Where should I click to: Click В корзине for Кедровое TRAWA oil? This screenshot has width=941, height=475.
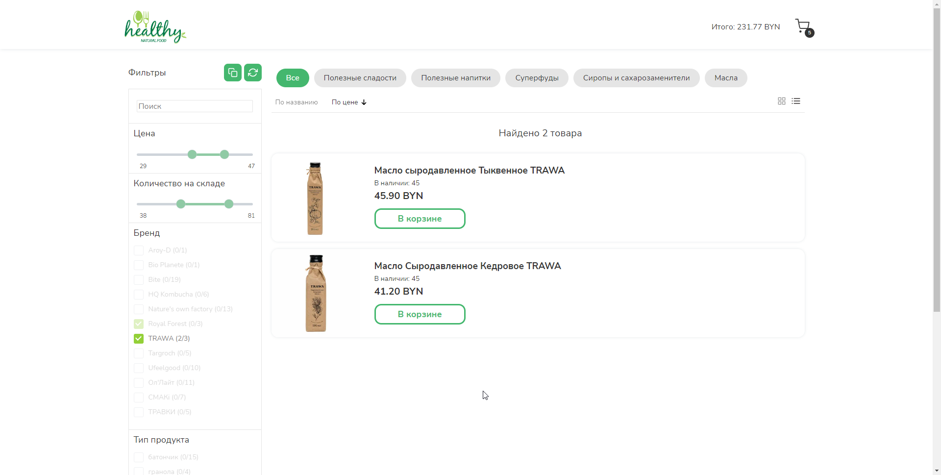420,314
